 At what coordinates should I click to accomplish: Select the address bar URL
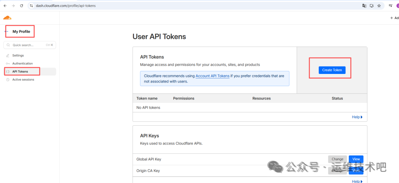[x=66, y=6]
